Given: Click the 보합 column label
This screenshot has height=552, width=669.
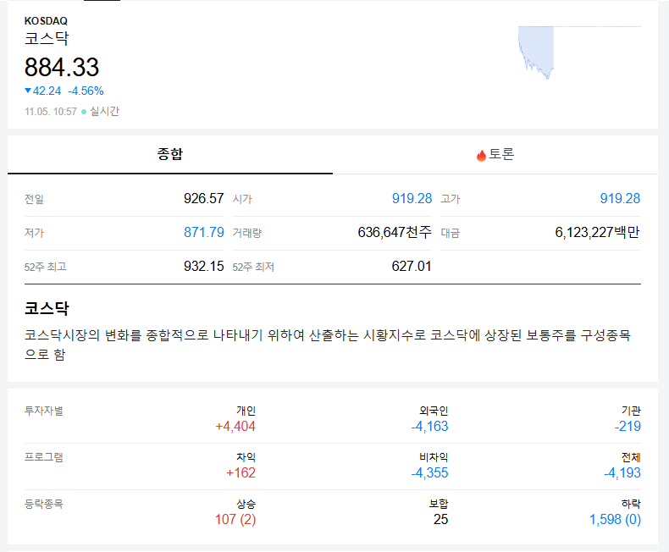Looking at the screenshot, I should [x=439, y=504].
